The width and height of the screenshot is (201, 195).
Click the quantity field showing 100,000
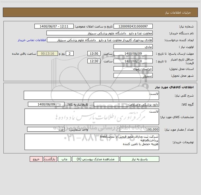139,129
